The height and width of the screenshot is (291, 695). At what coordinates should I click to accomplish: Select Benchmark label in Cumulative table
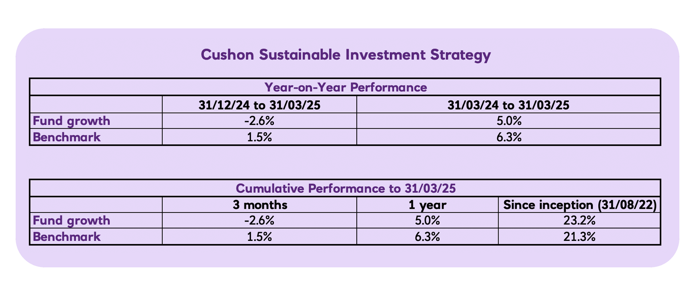[x=67, y=237]
